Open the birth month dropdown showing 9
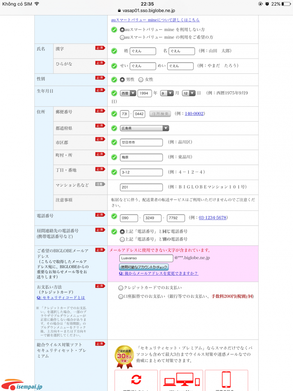The height and width of the screenshot is (391, 293). coord(167,93)
